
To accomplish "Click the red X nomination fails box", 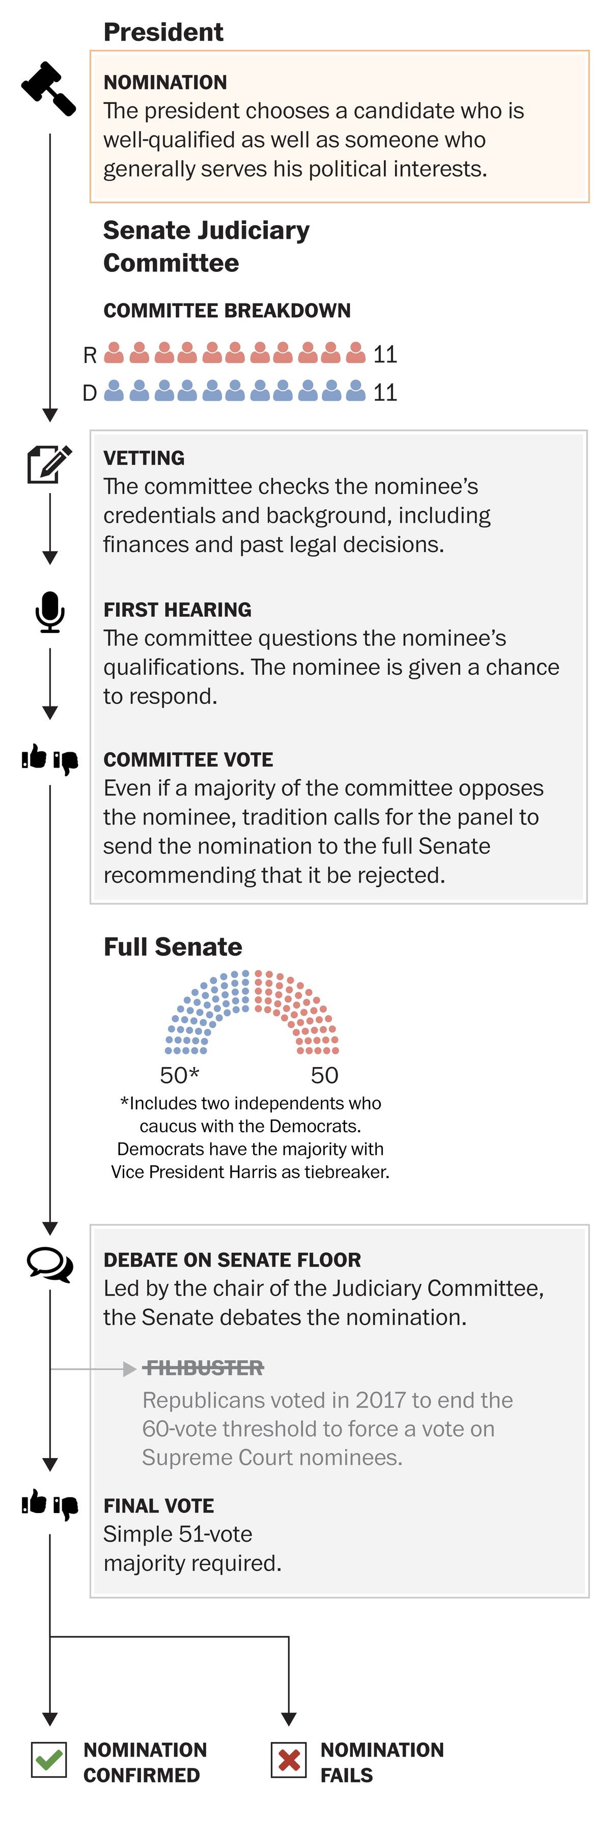I will pos(289,1760).
